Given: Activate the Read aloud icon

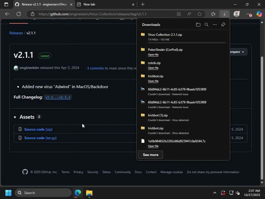Looking at the screenshot, I should (189, 14).
